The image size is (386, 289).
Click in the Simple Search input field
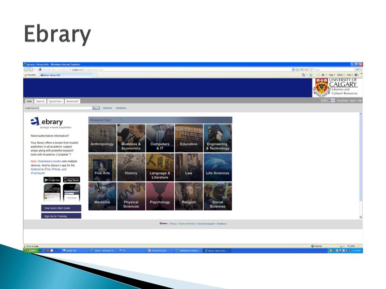pos(65,108)
